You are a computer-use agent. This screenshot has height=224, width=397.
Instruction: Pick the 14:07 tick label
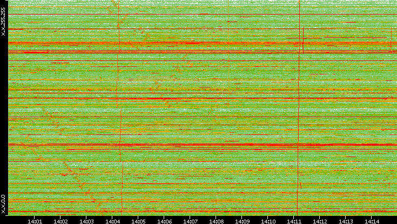click(190, 220)
